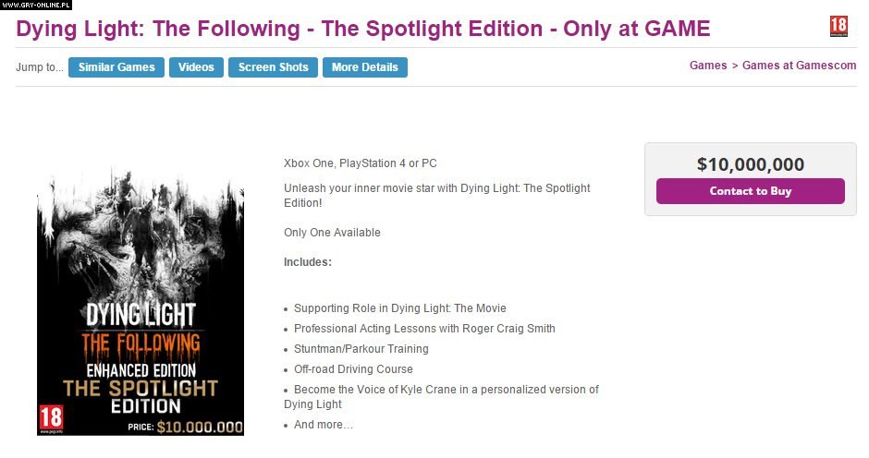Viewport: 869px width, 458px height.
Task: Open the Games breadcrumb link
Action: coord(708,66)
